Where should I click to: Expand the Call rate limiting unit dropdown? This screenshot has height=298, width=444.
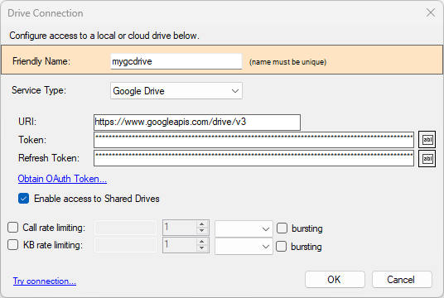pyautogui.click(x=244, y=228)
